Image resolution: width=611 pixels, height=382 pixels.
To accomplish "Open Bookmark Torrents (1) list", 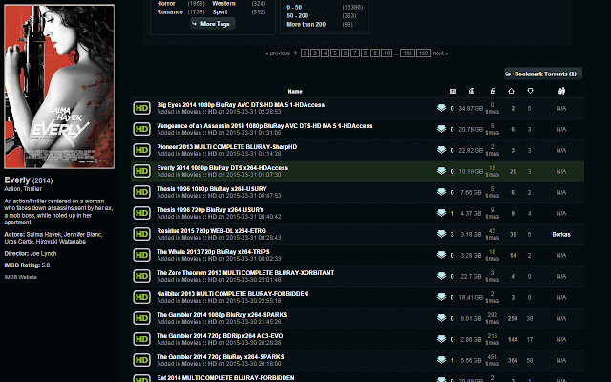I will 543,74.
